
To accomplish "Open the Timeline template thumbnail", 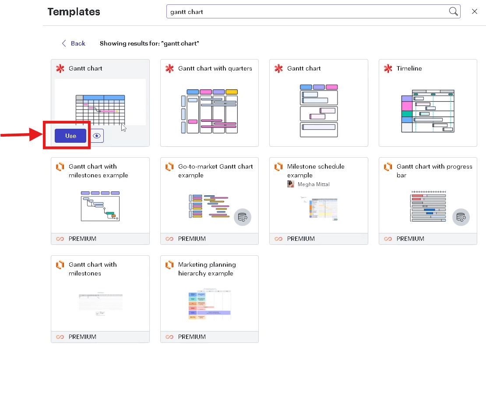I will 428,111.
